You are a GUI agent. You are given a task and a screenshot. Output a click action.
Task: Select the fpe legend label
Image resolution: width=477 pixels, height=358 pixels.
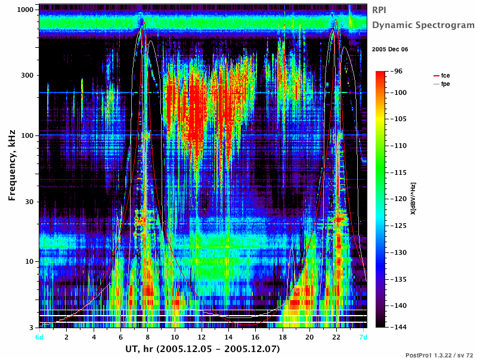[445, 84]
